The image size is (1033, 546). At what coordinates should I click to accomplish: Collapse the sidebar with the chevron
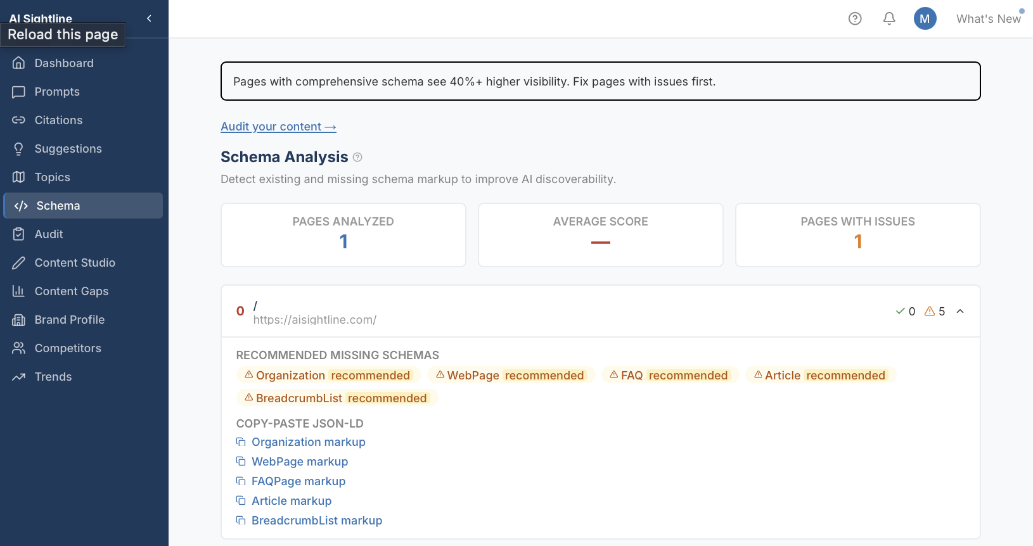click(149, 18)
